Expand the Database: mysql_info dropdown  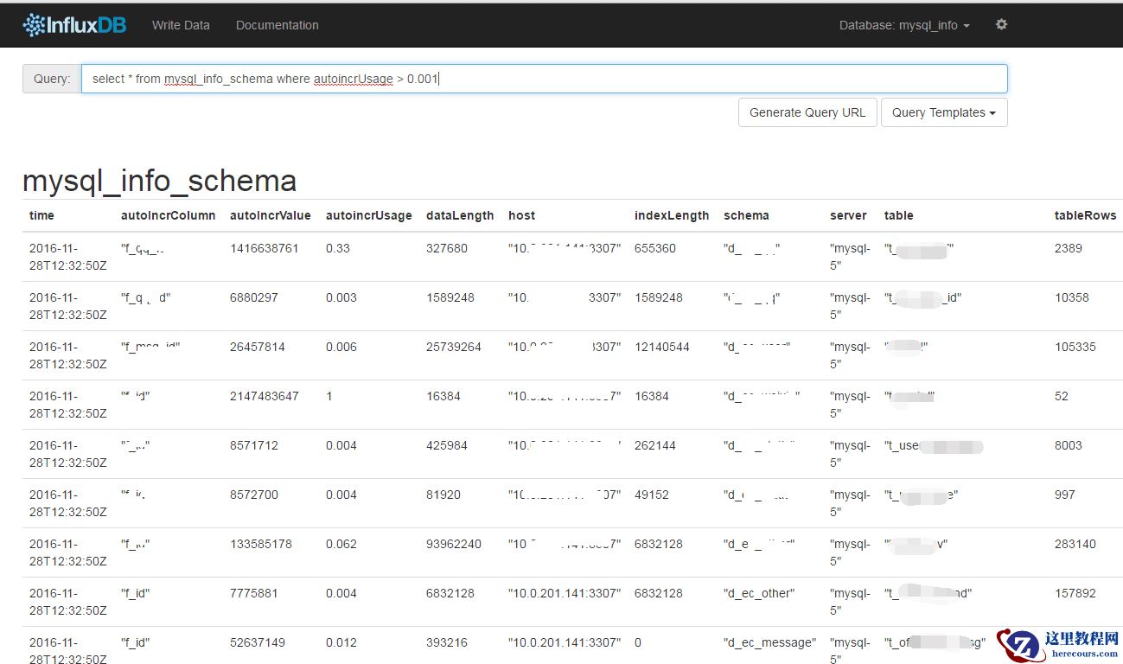coord(903,25)
